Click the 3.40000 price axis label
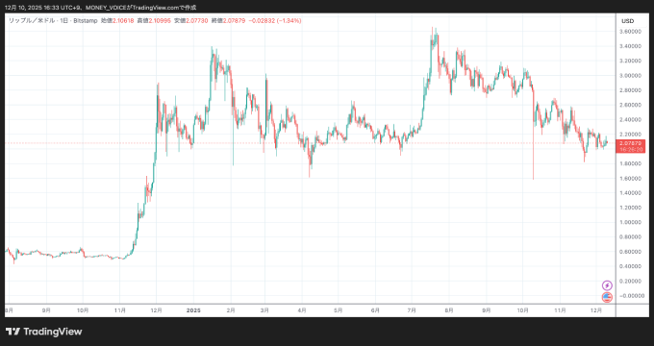 pos(630,46)
